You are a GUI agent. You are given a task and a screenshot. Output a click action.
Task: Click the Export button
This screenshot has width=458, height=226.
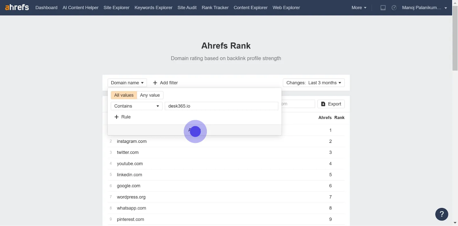[x=331, y=104]
